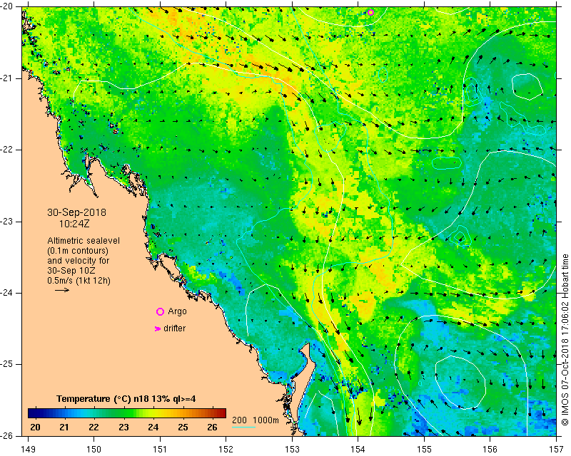This screenshot has width=571, height=456.
Task: Click the 'Altimetric sealevel' caption text
Action: pos(84,241)
